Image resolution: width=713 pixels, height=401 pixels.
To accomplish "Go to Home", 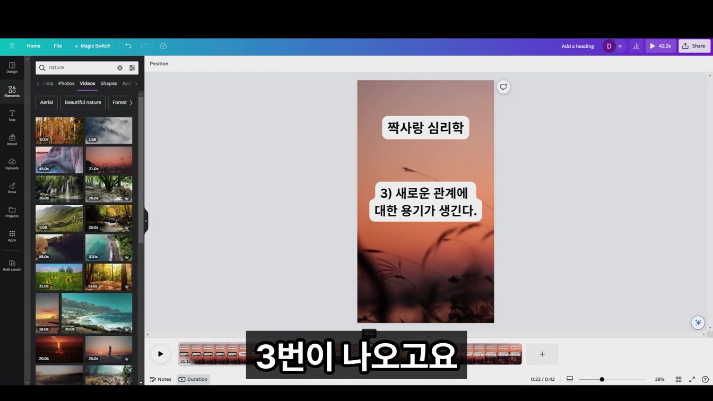I will tap(33, 46).
